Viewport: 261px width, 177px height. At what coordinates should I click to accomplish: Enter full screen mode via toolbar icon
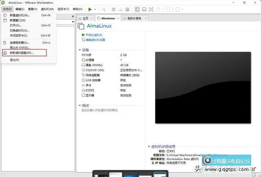151,9
